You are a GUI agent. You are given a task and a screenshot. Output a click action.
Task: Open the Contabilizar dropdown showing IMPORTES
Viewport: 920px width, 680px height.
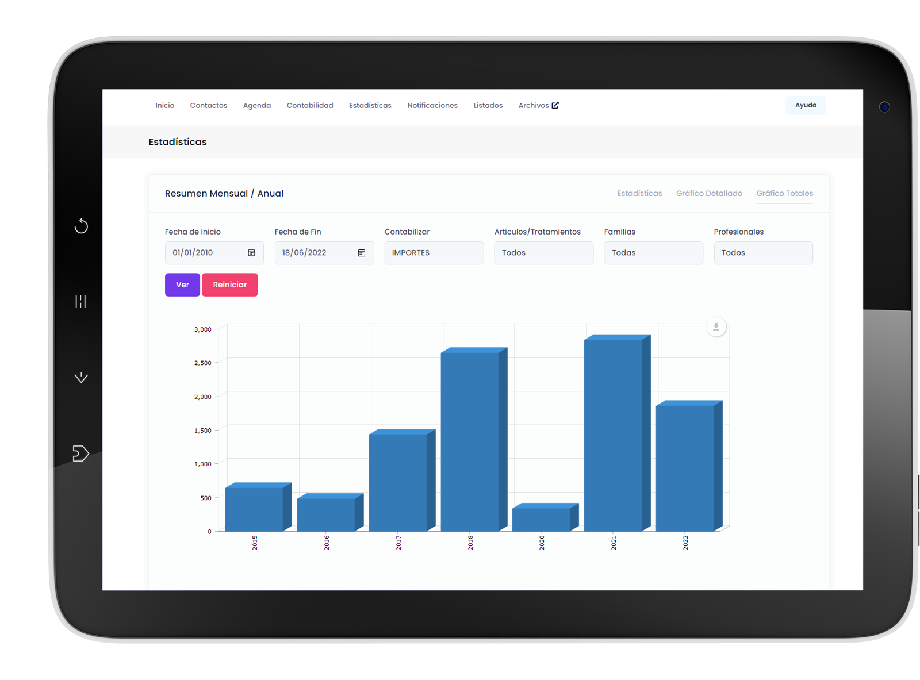pyautogui.click(x=434, y=253)
